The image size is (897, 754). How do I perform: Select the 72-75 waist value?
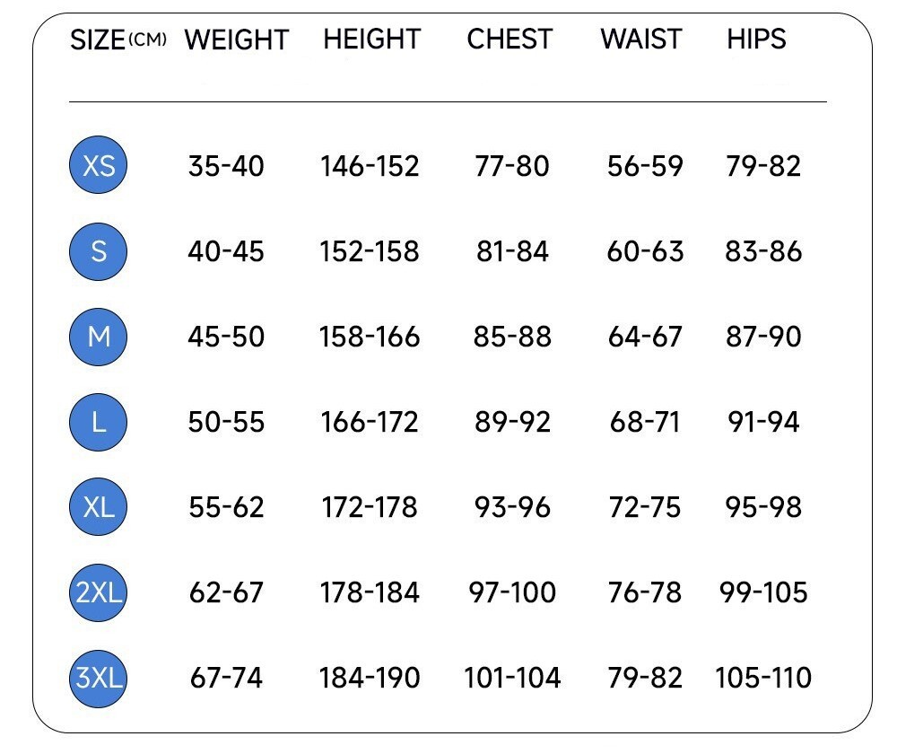pos(645,507)
